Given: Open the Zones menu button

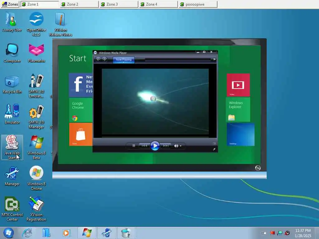Looking at the screenshot, I should (10, 4).
